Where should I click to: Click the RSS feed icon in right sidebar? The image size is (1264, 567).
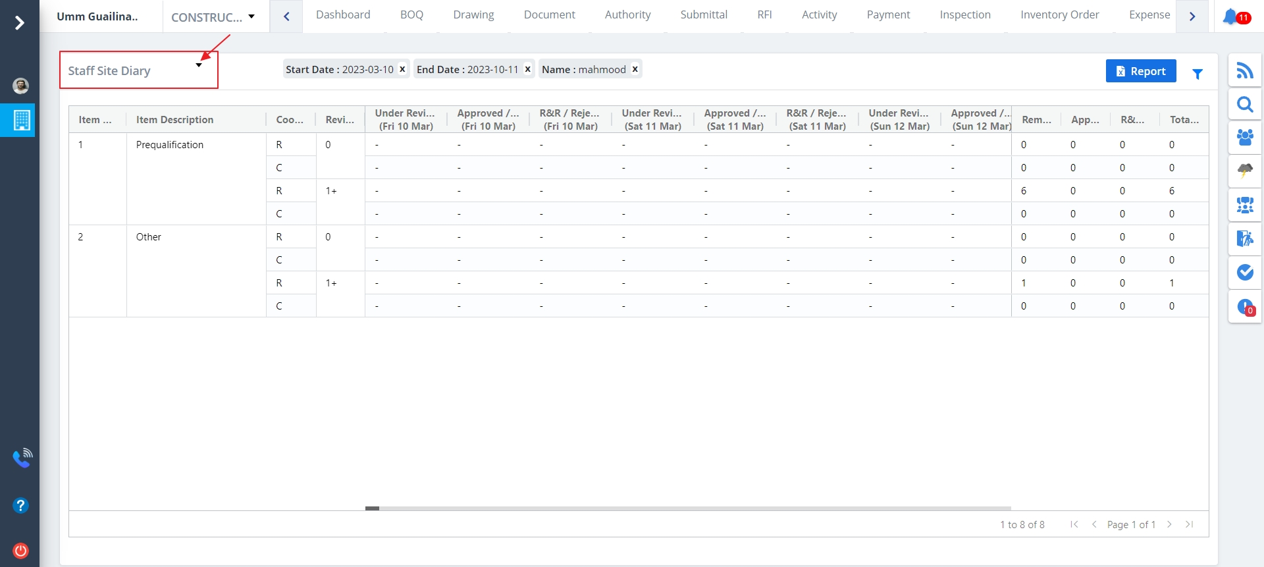[1244, 70]
